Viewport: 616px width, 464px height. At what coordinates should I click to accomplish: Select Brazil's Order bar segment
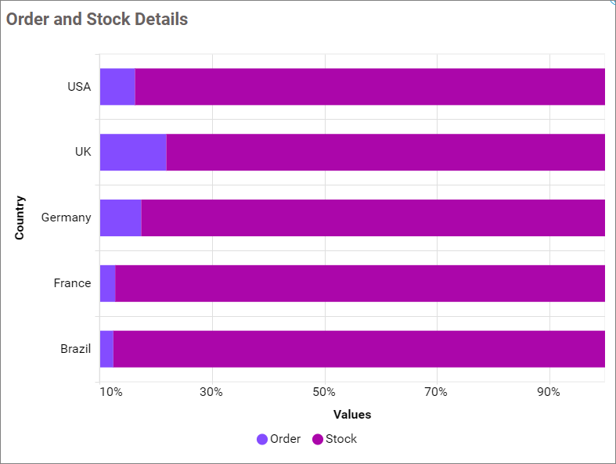106,349
